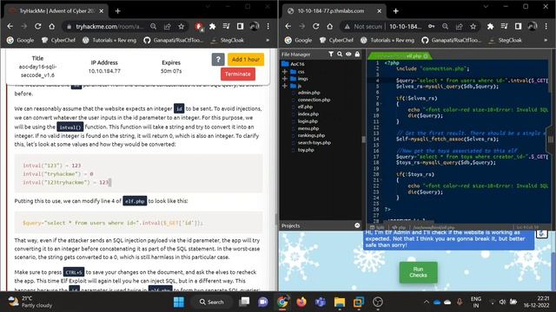Image resolution: width=556 pixels, height=312 pixels.
Task: Open Microsoft Teams from the taskbar
Action: click(321, 302)
